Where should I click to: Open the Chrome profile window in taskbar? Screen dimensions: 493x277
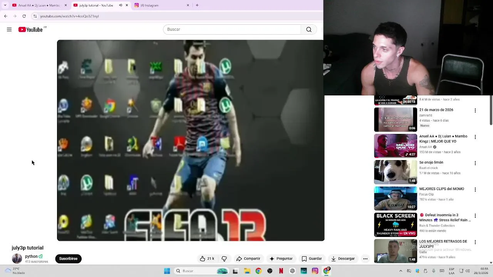point(327,271)
